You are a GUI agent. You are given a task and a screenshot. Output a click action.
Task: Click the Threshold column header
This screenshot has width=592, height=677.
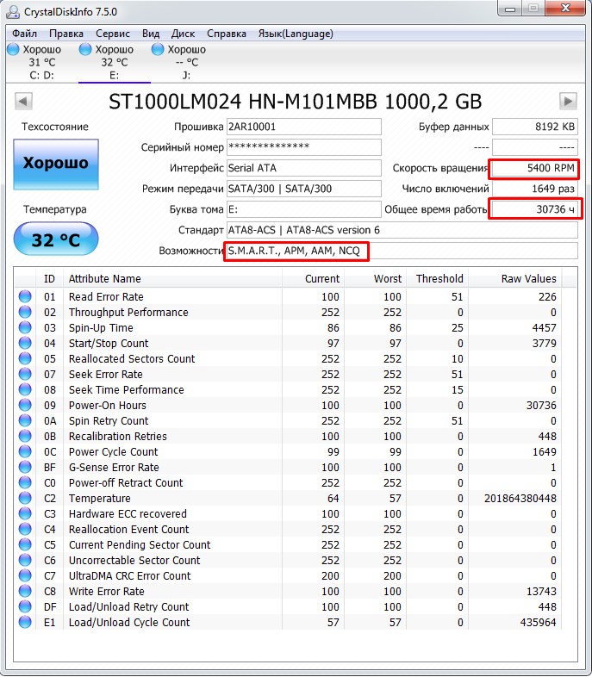point(438,279)
